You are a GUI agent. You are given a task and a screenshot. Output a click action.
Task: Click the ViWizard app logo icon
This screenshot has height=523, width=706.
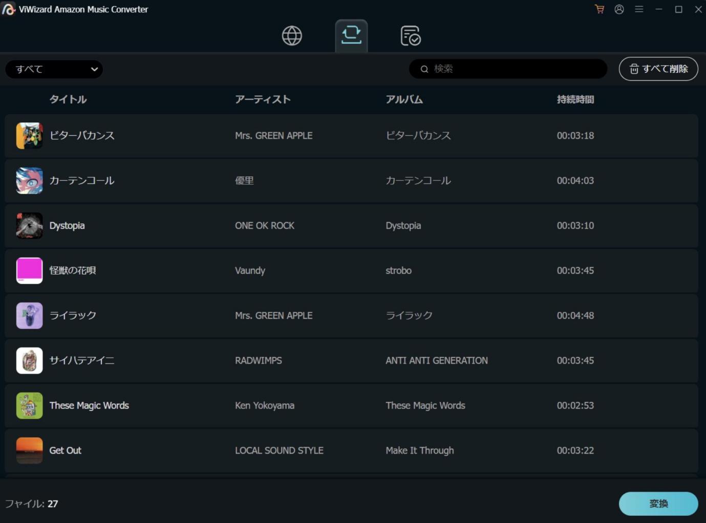coord(8,9)
